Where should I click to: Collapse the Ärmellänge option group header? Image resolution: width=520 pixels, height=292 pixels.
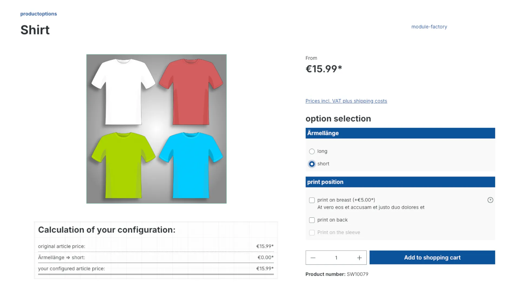[x=400, y=133]
